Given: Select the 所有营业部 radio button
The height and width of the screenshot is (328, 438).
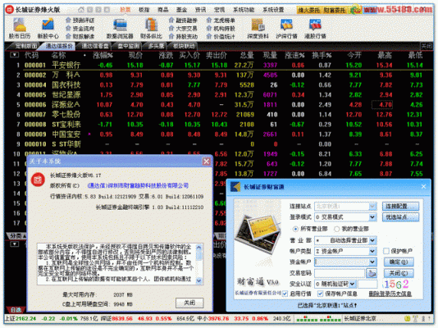Looking at the screenshot, I should 295,229.
